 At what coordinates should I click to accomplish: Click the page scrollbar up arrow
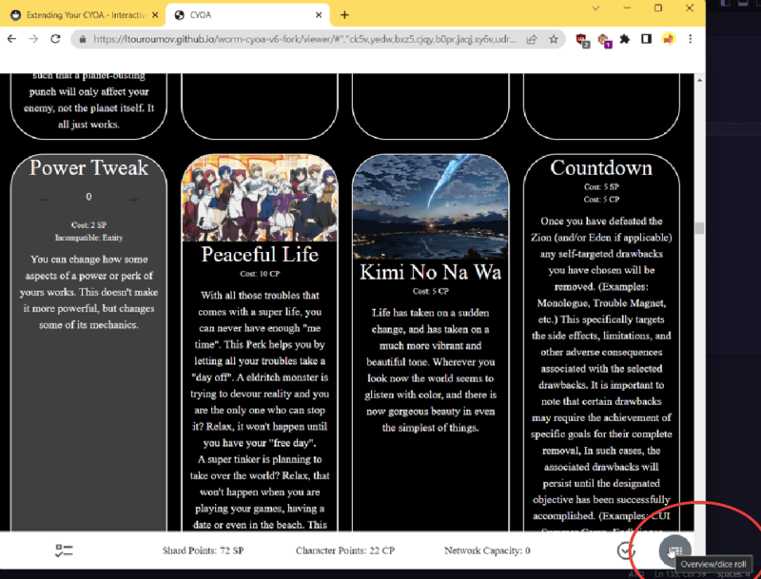[699, 80]
